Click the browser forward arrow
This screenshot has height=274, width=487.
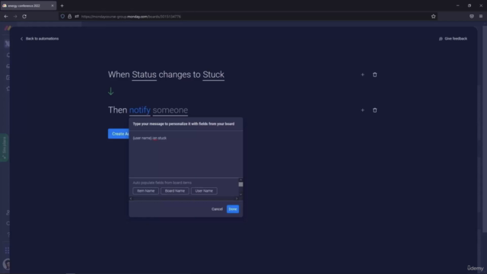coord(15,17)
